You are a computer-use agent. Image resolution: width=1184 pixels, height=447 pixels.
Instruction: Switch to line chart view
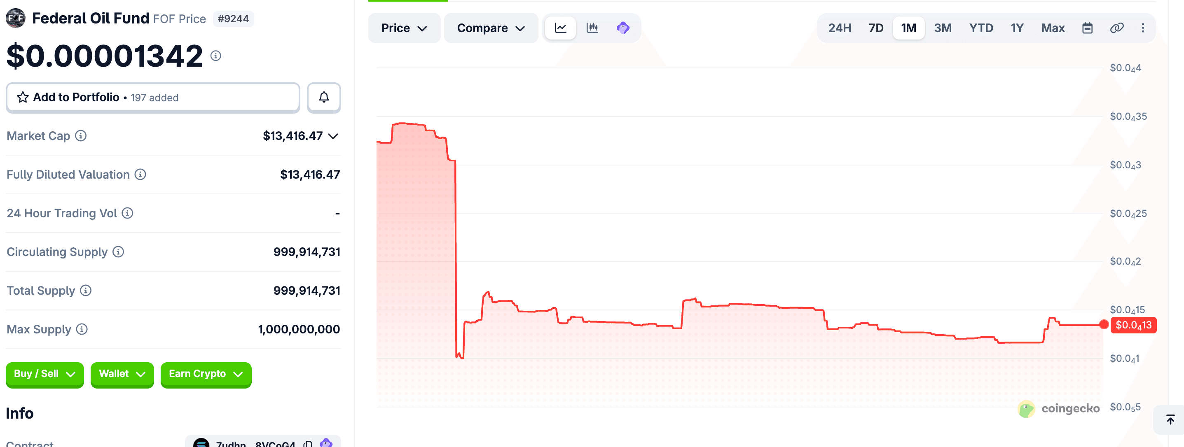pos(560,28)
